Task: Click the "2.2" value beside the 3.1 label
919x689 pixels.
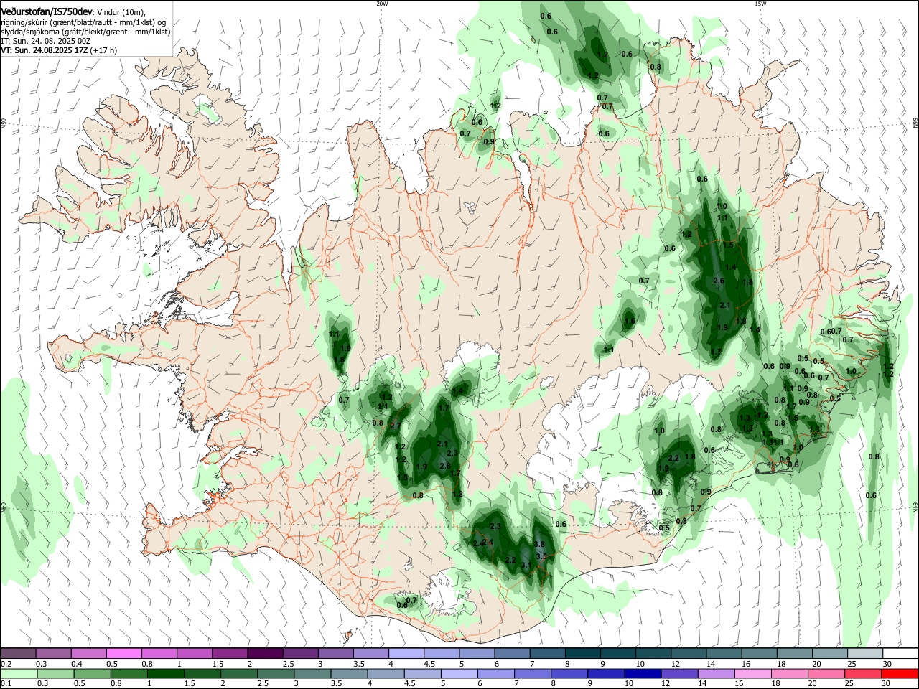Action: (510, 560)
